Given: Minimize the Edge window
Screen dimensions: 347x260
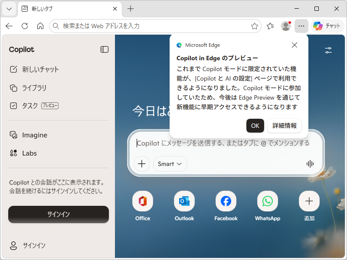Looking at the screenshot, I should 297,9.
